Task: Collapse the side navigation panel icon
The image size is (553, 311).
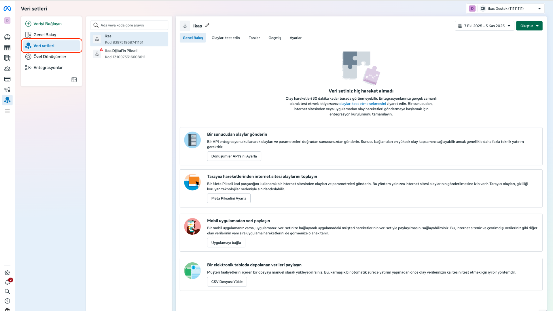Action: (74, 80)
